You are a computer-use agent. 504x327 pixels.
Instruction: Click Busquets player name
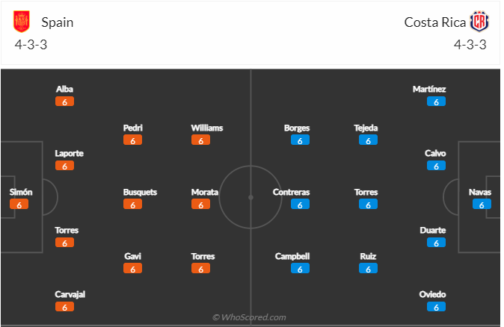(x=140, y=192)
